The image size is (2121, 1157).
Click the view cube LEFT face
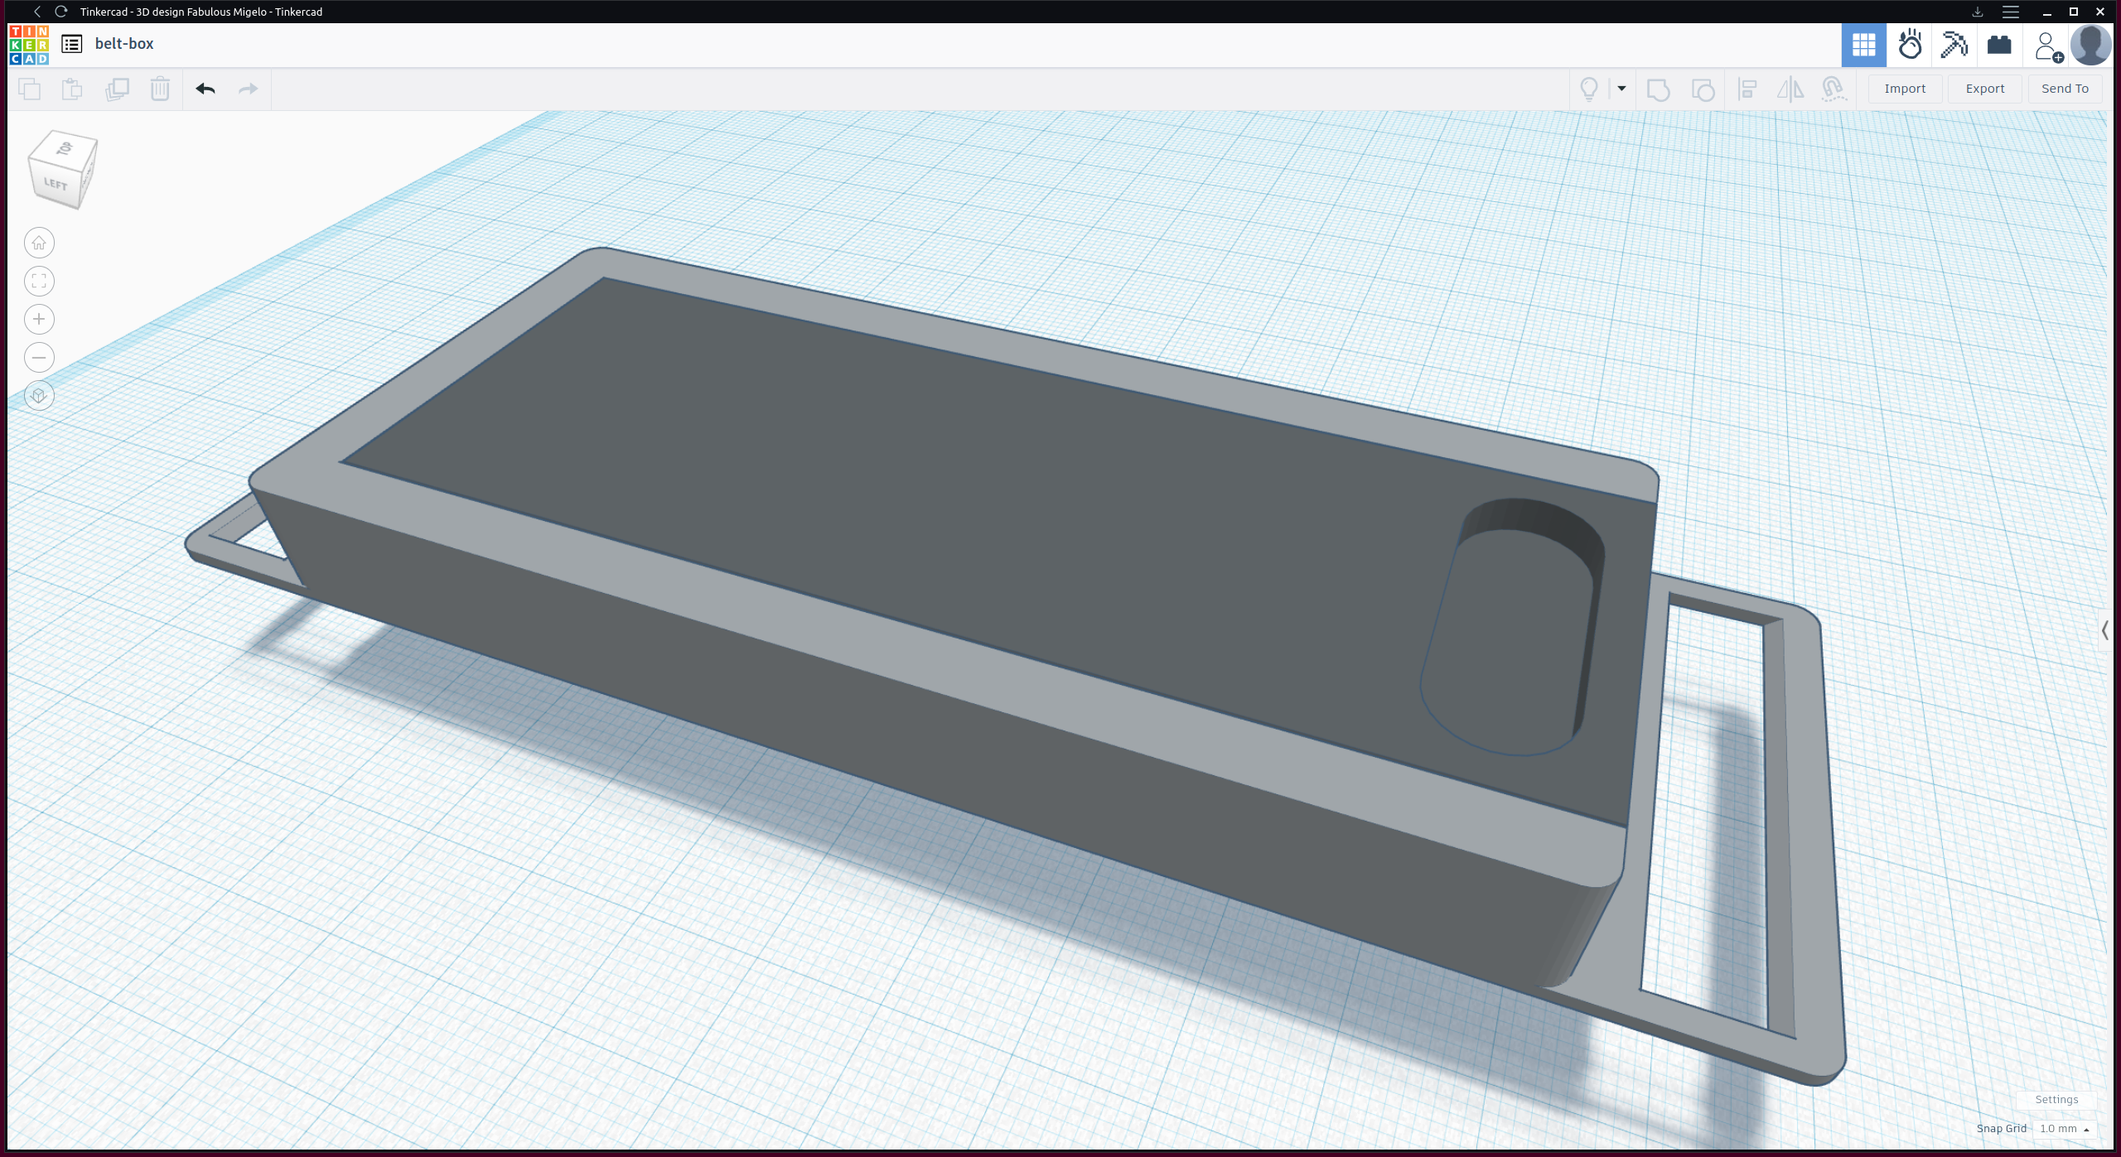(56, 184)
